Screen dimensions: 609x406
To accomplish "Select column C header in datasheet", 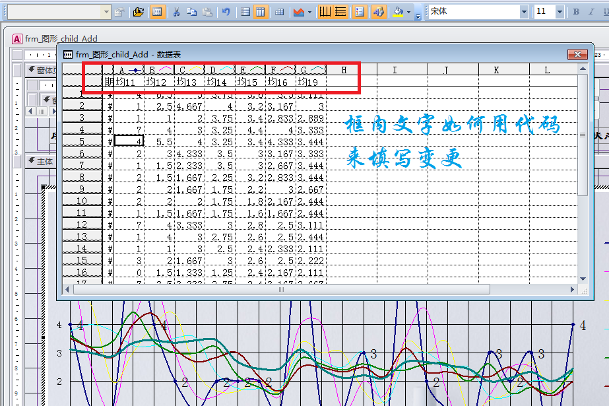I will click(x=189, y=70).
